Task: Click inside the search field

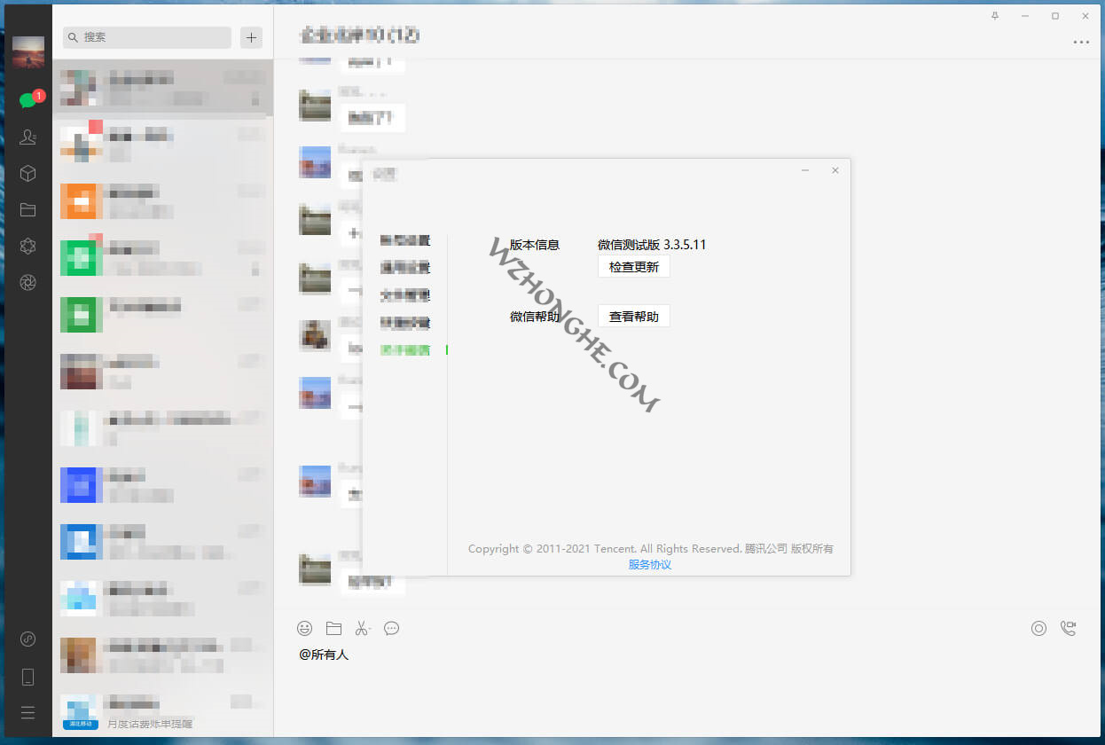Action: point(145,38)
